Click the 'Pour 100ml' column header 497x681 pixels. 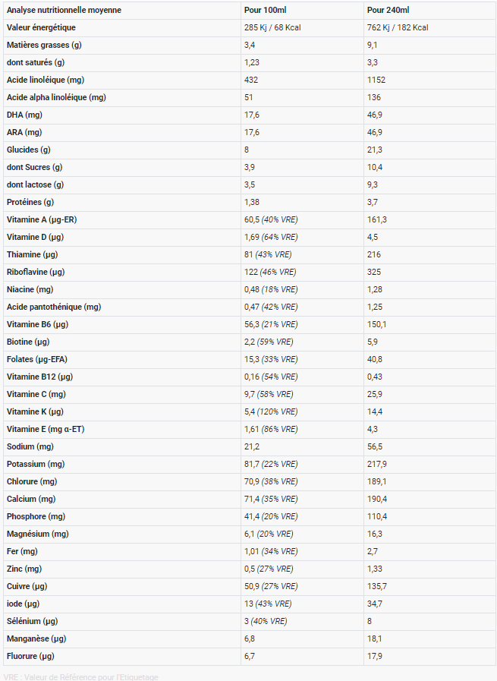click(x=265, y=10)
